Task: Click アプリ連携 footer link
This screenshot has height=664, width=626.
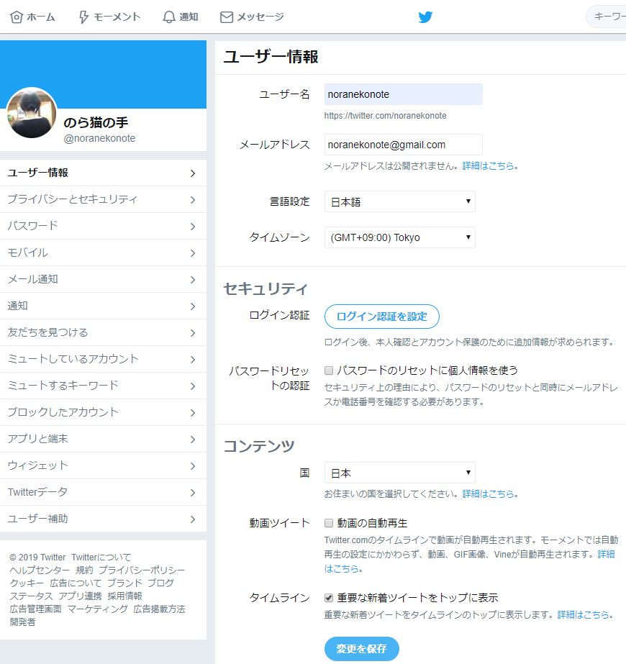Action: [x=80, y=596]
